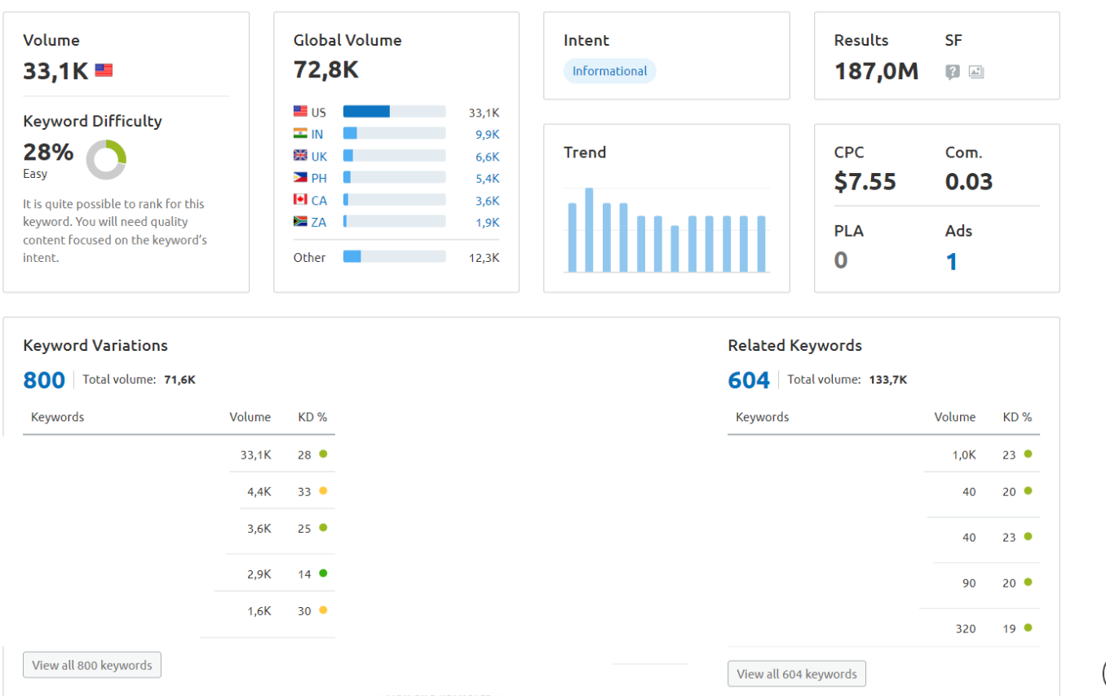Image resolution: width=1106 pixels, height=696 pixels.
Task: Click the green KD dot beside 28
Action: (x=324, y=454)
